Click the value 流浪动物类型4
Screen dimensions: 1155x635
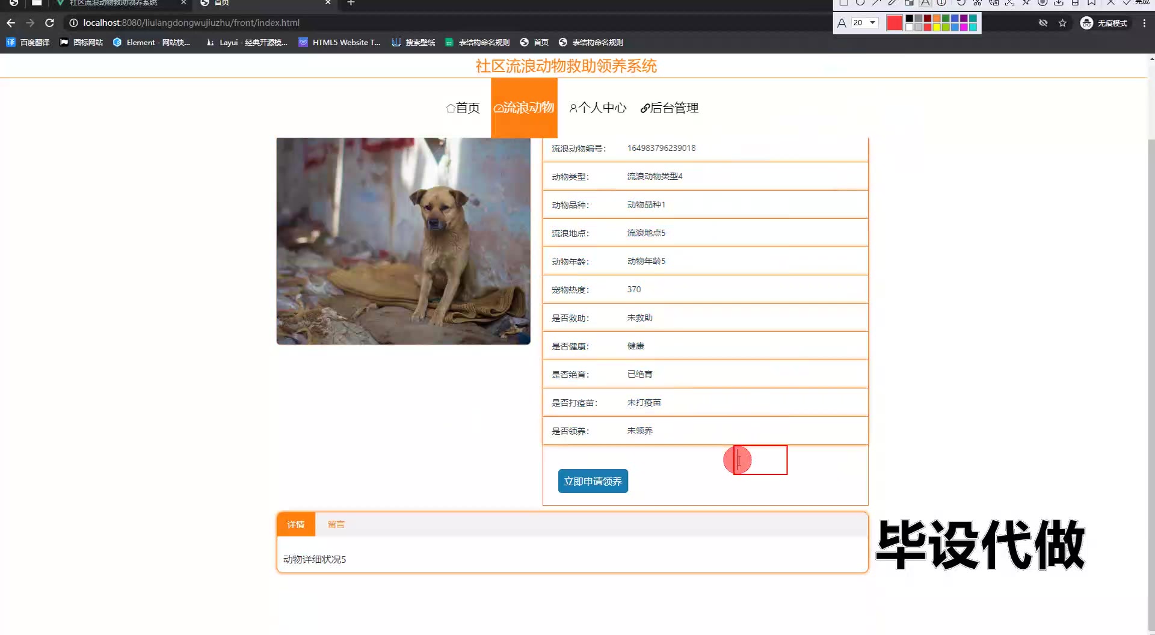(654, 176)
